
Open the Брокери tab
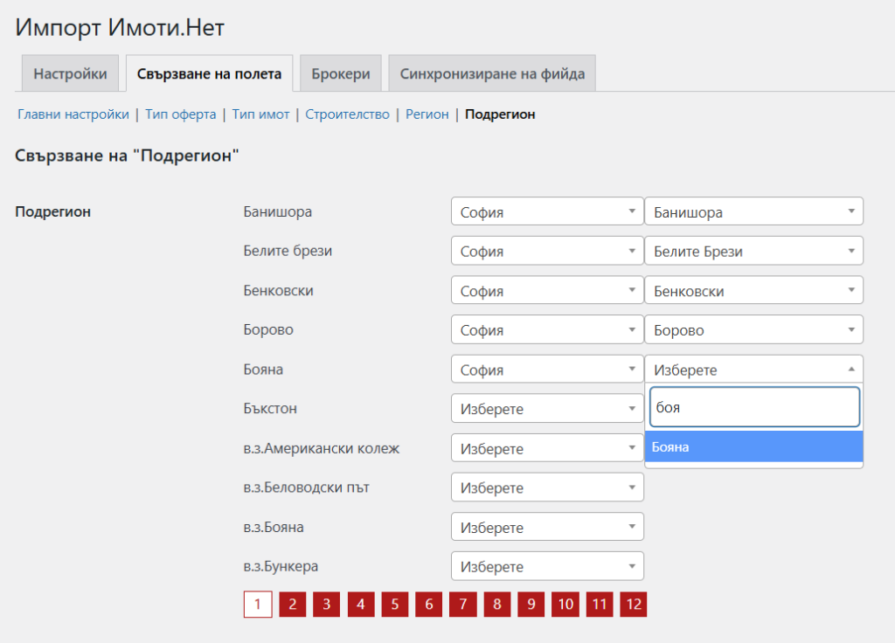click(x=340, y=74)
